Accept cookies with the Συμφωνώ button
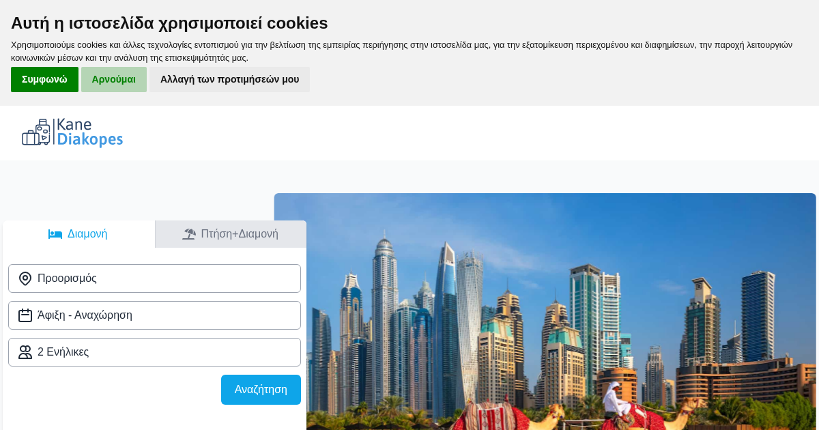819x430 pixels. (44, 79)
